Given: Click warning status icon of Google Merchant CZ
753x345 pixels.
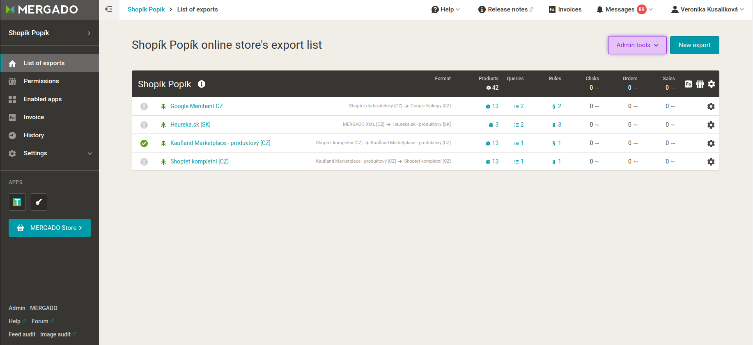Looking at the screenshot, I should pyautogui.click(x=144, y=107).
